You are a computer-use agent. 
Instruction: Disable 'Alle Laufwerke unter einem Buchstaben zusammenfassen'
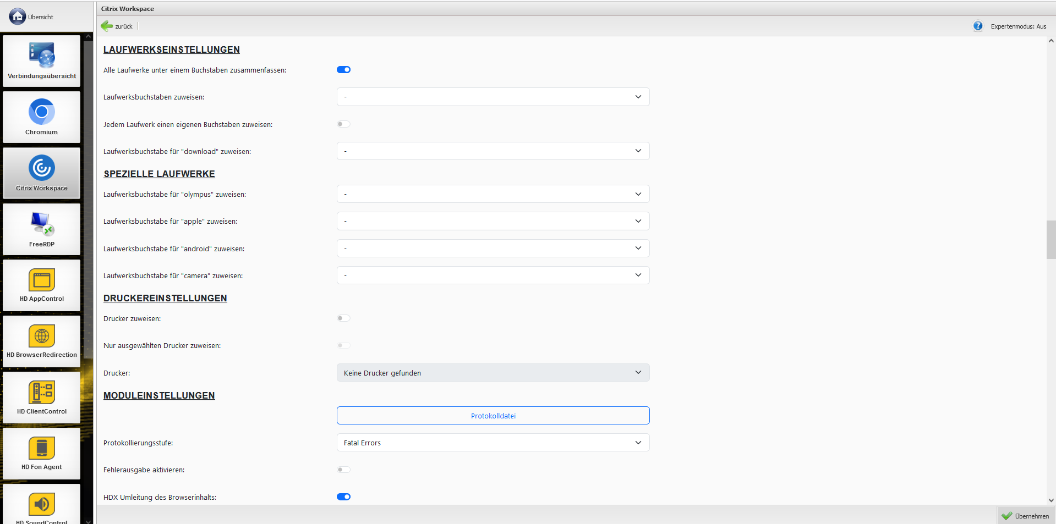point(343,70)
